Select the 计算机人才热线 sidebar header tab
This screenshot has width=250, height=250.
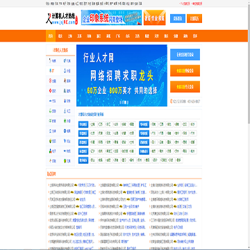tap(60, 50)
